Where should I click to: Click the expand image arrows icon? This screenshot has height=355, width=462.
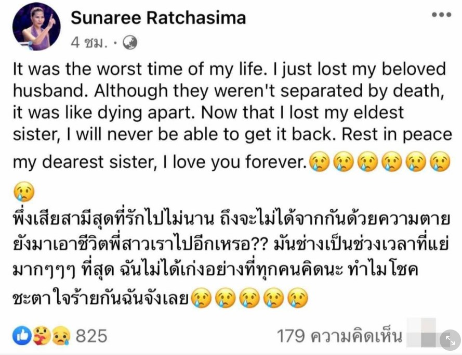(450, 340)
